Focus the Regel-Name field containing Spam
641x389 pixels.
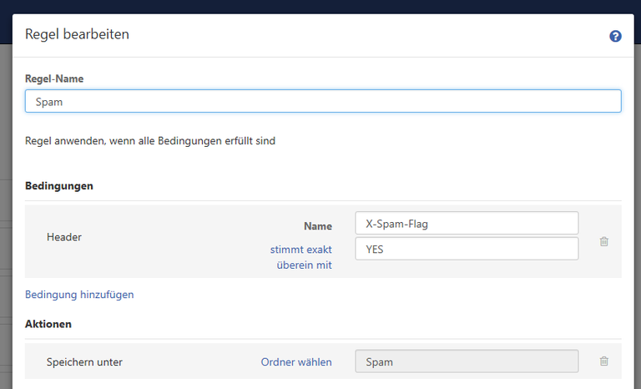point(323,101)
